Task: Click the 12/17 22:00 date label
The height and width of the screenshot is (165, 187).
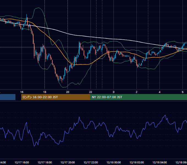Action: tap(91, 162)
